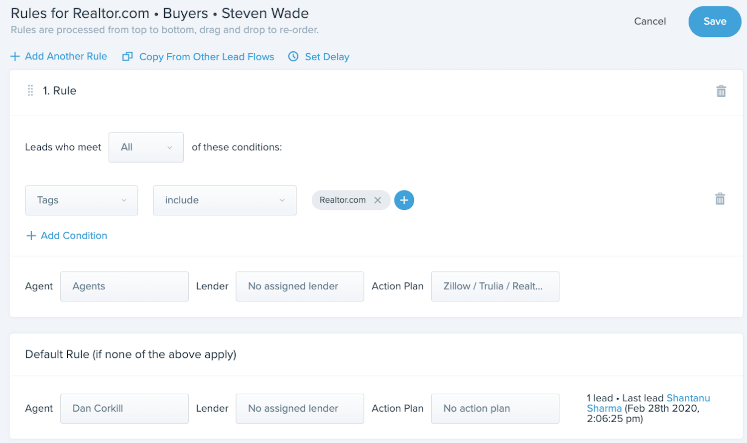The width and height of the screenshot is (747, 443).
Task: Open the Tags field dropdown
Action: pyautogui.click(x=82, y=200)
